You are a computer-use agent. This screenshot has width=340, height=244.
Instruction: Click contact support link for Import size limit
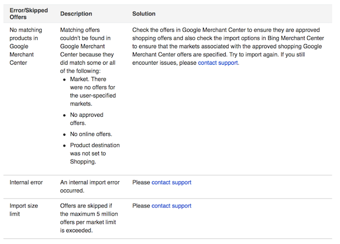(171, 206)
